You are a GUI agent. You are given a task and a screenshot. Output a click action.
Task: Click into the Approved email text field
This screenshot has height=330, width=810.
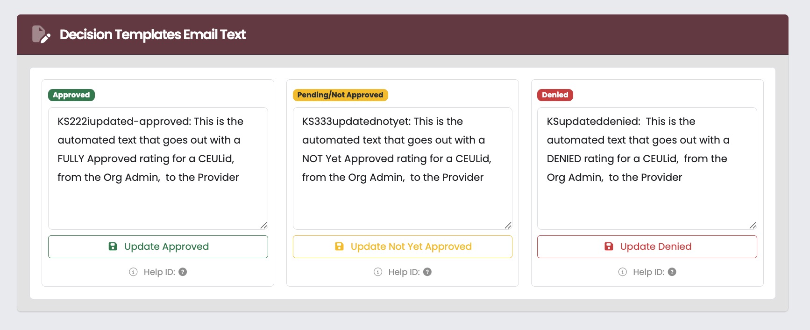(x=158, y=168)
